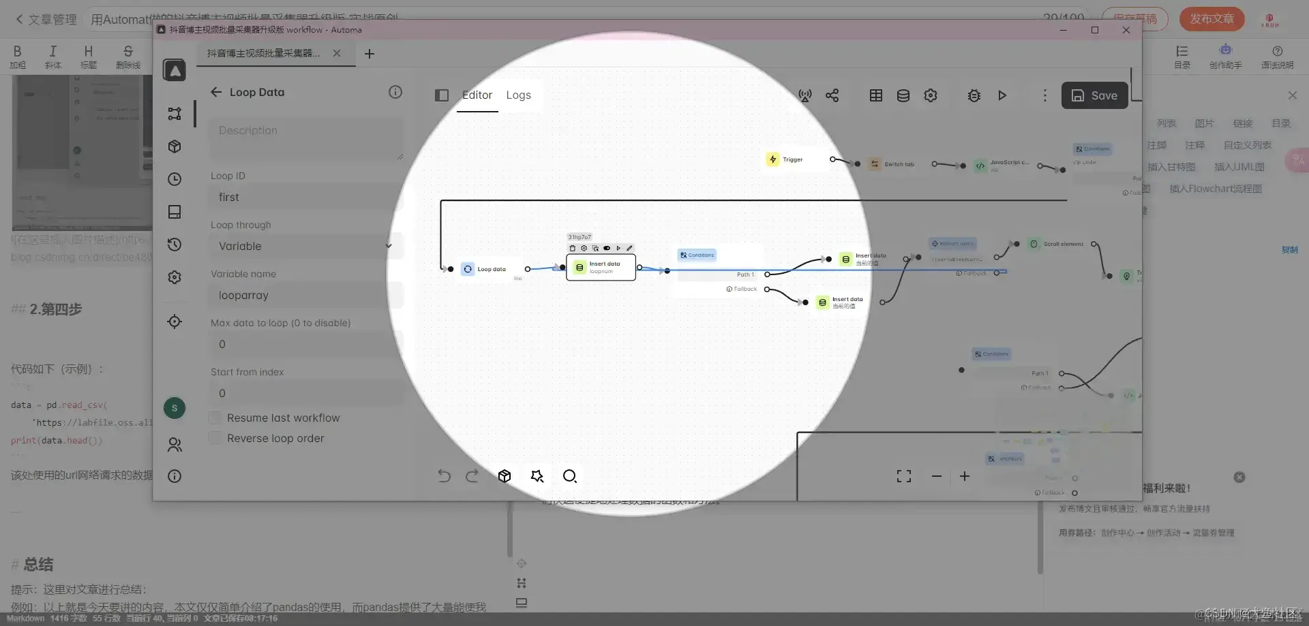The width and height of the screenshot is (1309, 626).
Task: Click the Loop ID input field
Action: click(305, 197)
